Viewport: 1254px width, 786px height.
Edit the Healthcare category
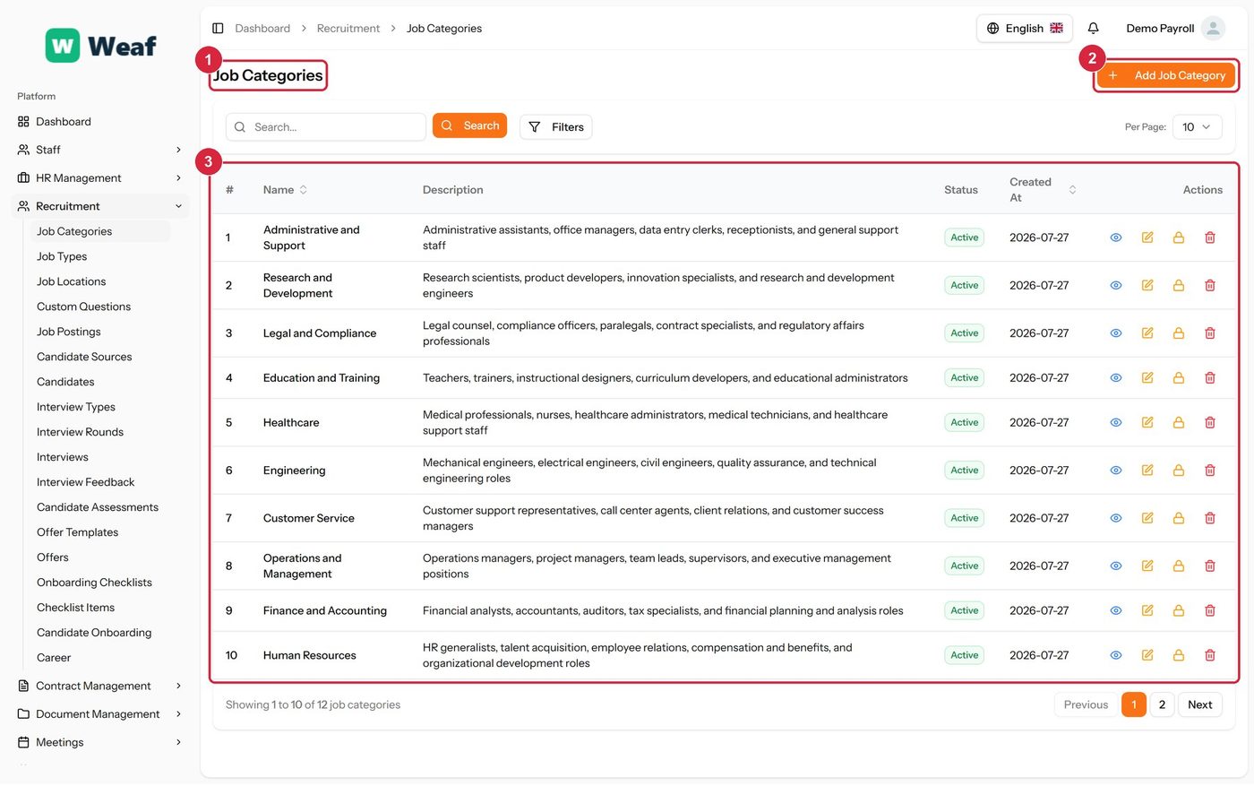pyautogui.click(x=1147, y=423)
